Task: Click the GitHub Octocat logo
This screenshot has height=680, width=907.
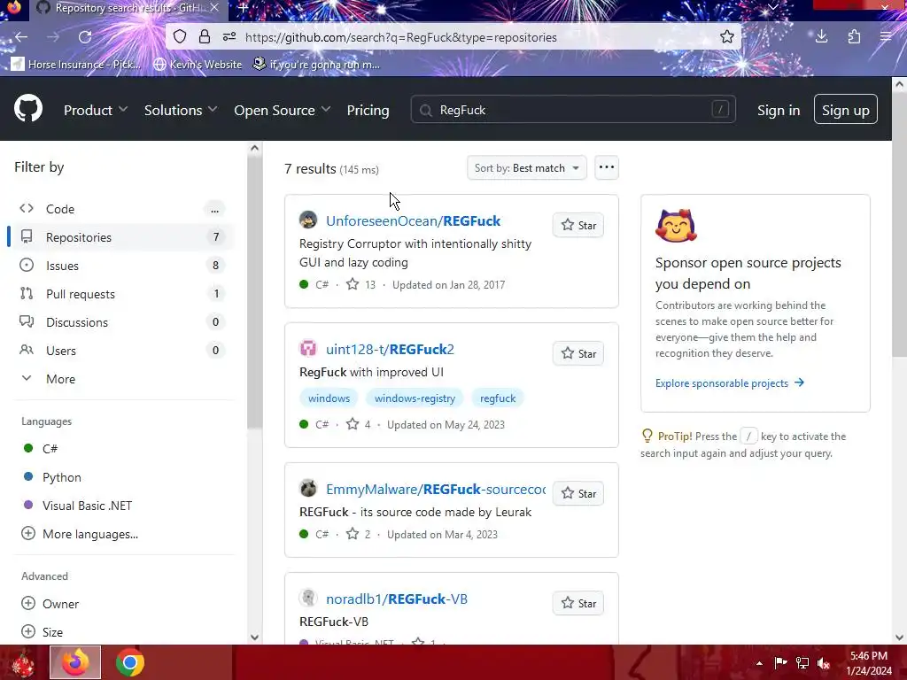Action: coord(27,108)
